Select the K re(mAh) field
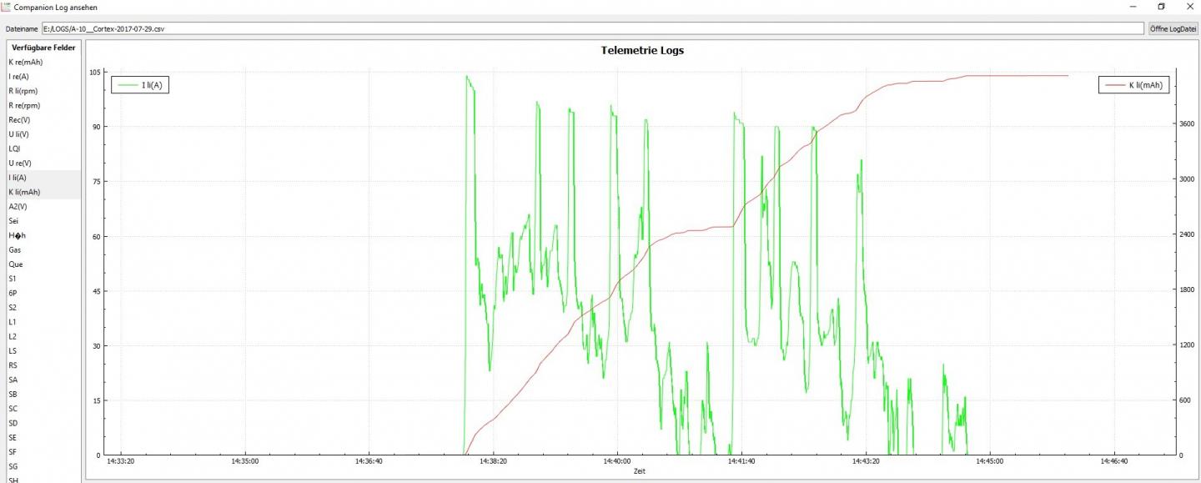The width and height of the screenshot is (1201, 483). (x=43, y=62)
